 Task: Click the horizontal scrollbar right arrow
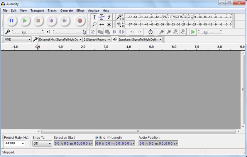click(x=238, y=131)
